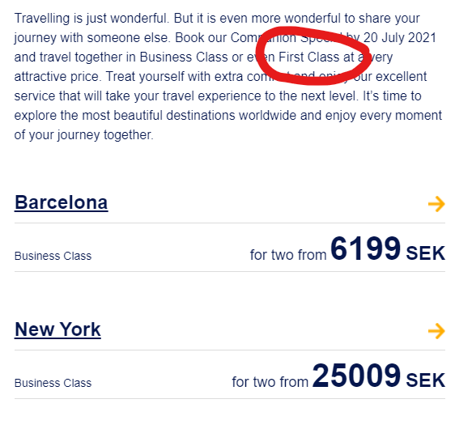Click 'for two from' text in Barcelona row
This screenshot has width=472, height=429.
point(288,255)
